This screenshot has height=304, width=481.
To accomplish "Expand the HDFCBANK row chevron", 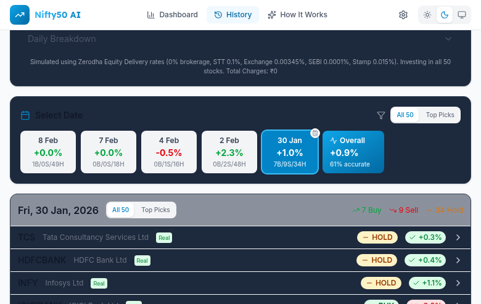I will 458,260.
